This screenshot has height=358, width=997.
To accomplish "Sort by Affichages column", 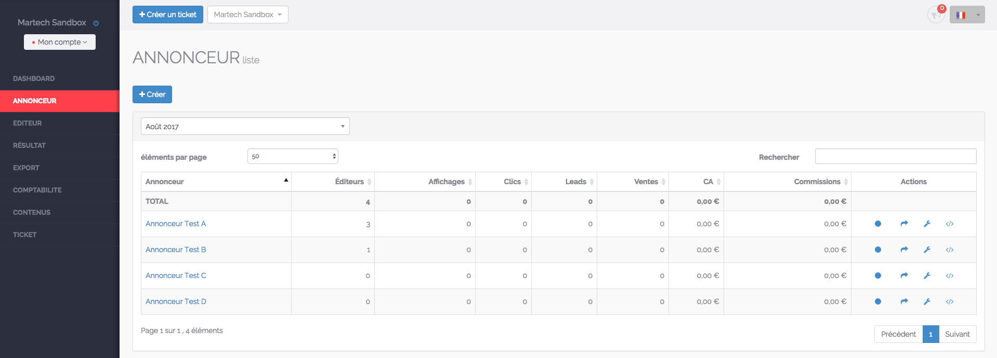I will (425, 182).
